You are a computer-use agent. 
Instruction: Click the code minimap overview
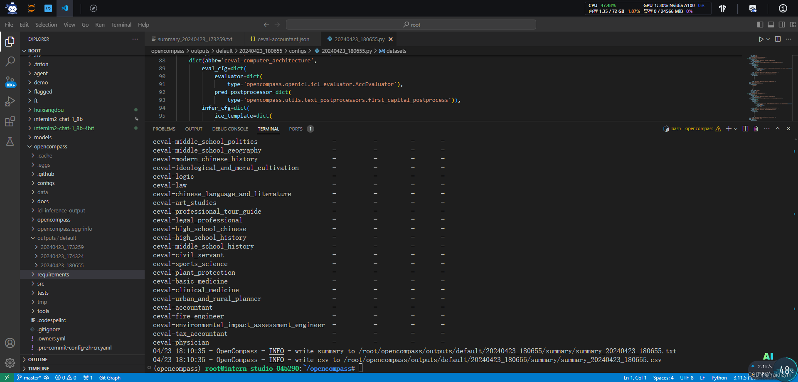click(768, 88)
